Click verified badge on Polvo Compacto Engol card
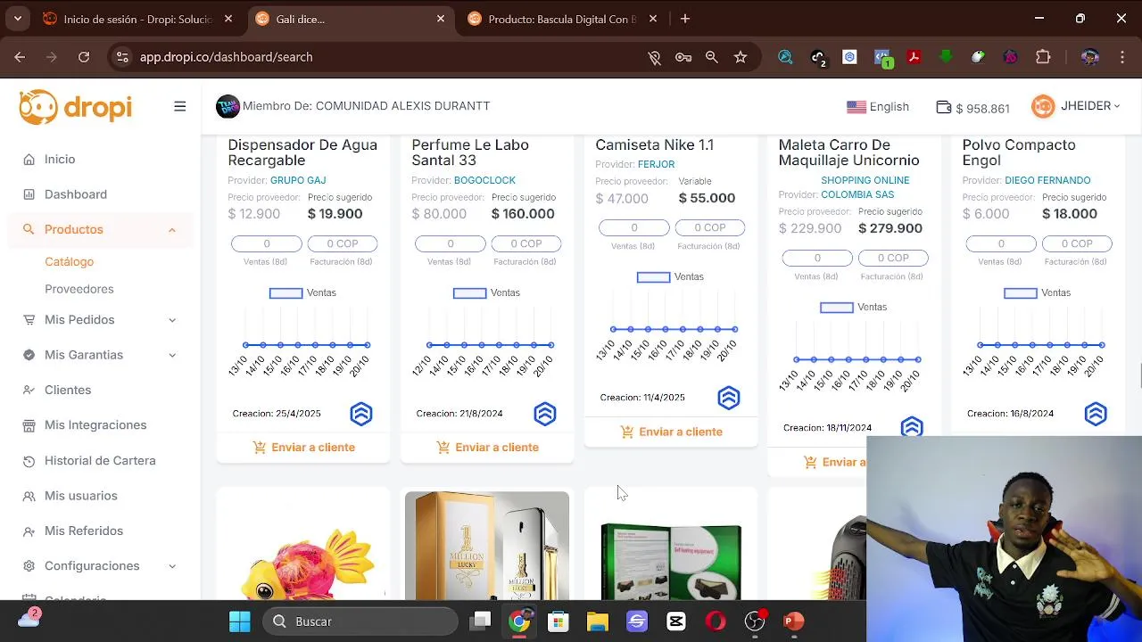 pyautogui.click(x=1096, y=414)
